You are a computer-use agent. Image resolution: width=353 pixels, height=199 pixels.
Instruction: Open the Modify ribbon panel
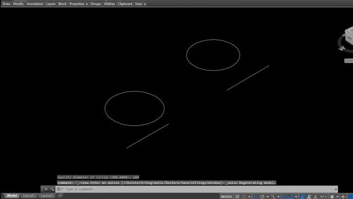pos(18,4)
